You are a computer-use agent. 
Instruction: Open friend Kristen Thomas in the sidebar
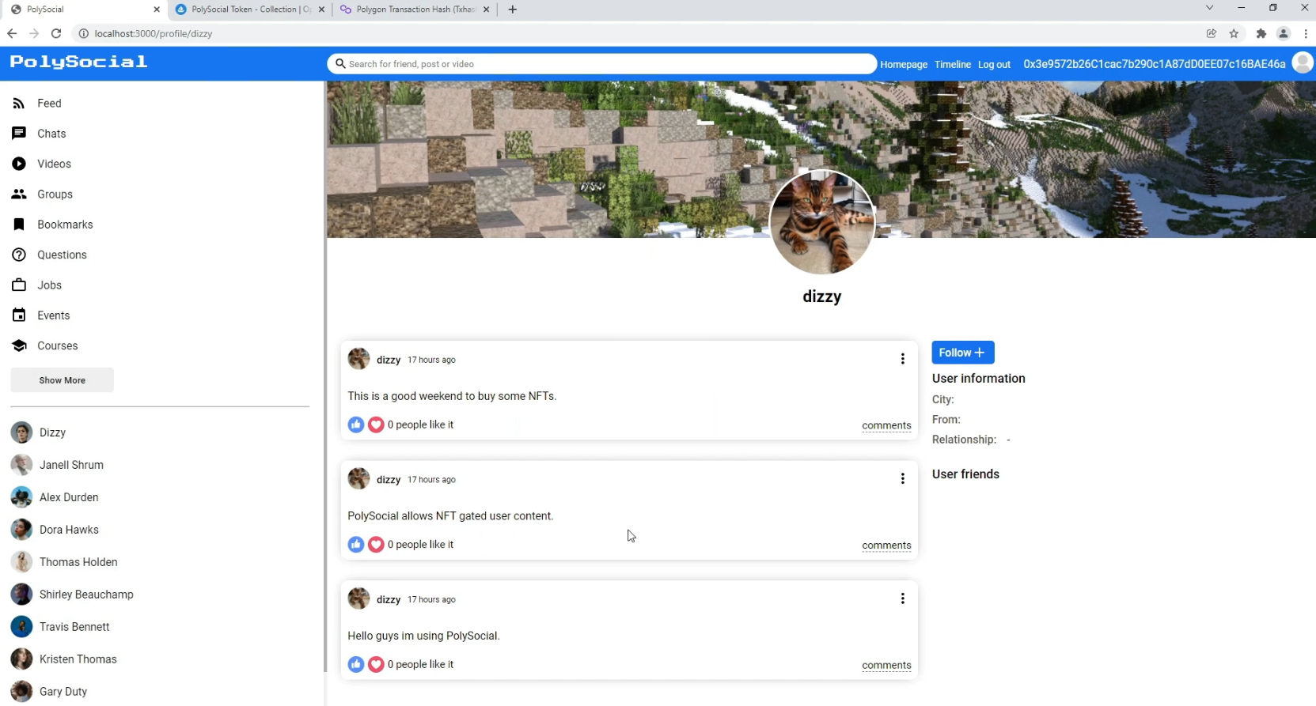coord(64,659)
